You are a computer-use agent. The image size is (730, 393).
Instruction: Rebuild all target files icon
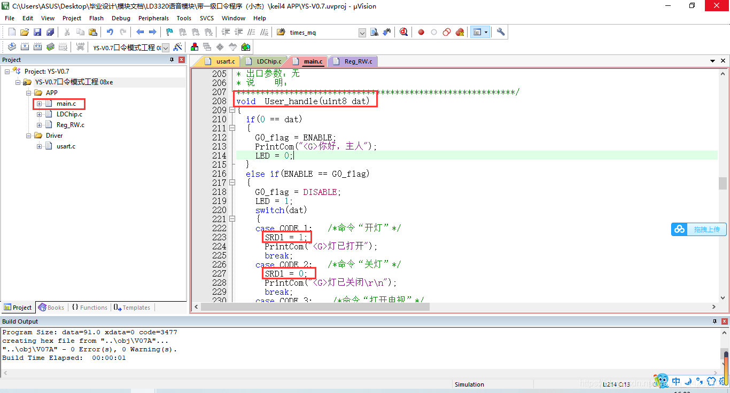click(37, 47)
